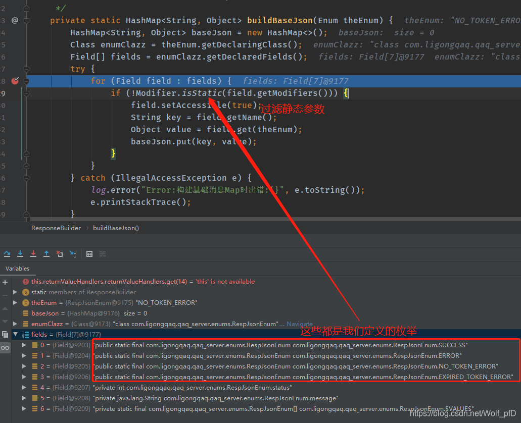Expand fields element 4 status

point(24,388)
